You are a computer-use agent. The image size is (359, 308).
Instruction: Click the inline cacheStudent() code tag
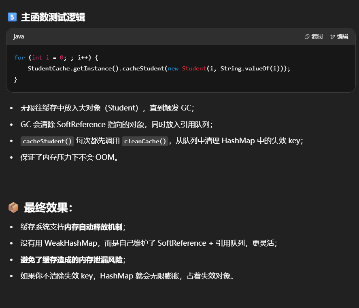47,141
